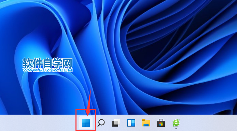This screenshot has height=131, width=237.
Task: Launch File Explorer from taskbar
Action: click(146, 123)
